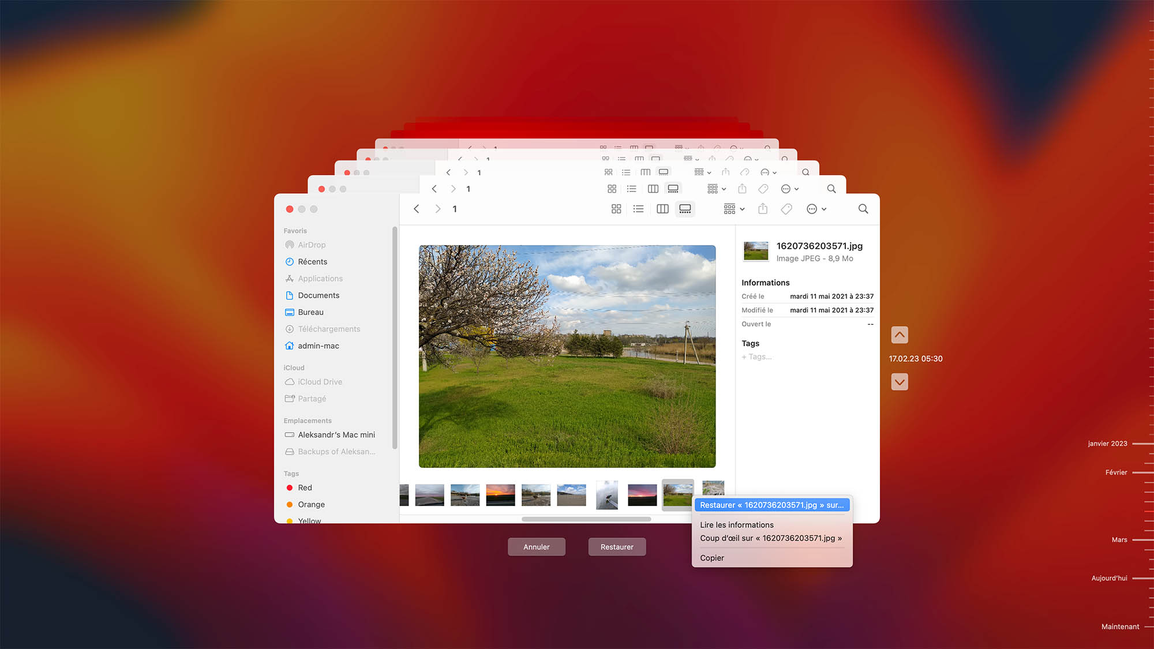
Task: Select 'Restaurer' from the context menu
Action: click(771, 505)
